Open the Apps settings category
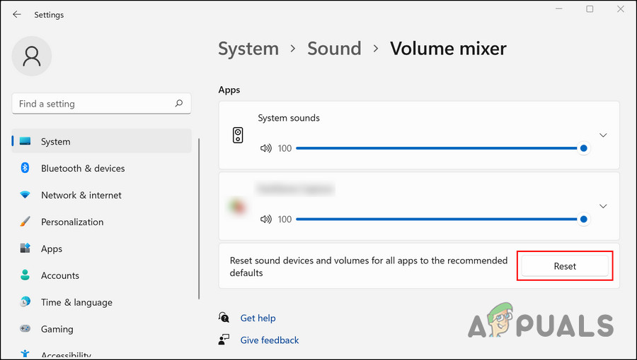637x360 pixels. coord(51,248)
